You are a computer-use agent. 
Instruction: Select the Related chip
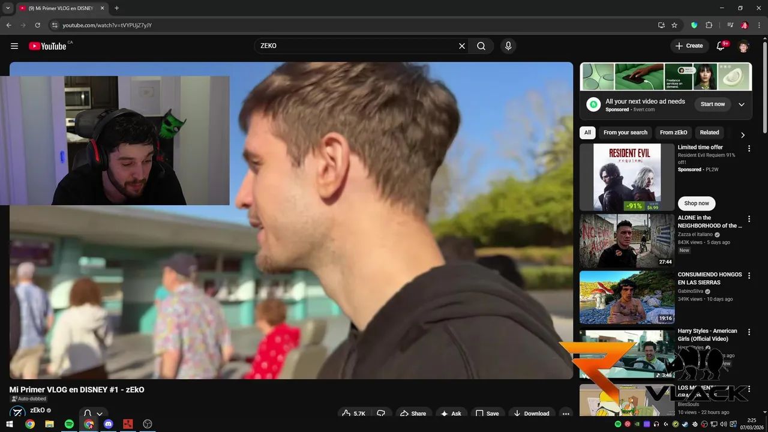click(x=709, y=133)
